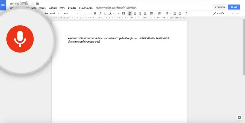Click the increase indent icon
The width and height of the screenshot is (245, 123).
(180, 14)
